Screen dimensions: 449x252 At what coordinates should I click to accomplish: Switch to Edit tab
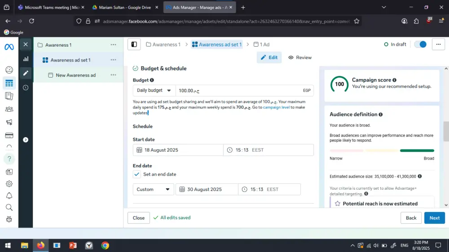[269, 57]
